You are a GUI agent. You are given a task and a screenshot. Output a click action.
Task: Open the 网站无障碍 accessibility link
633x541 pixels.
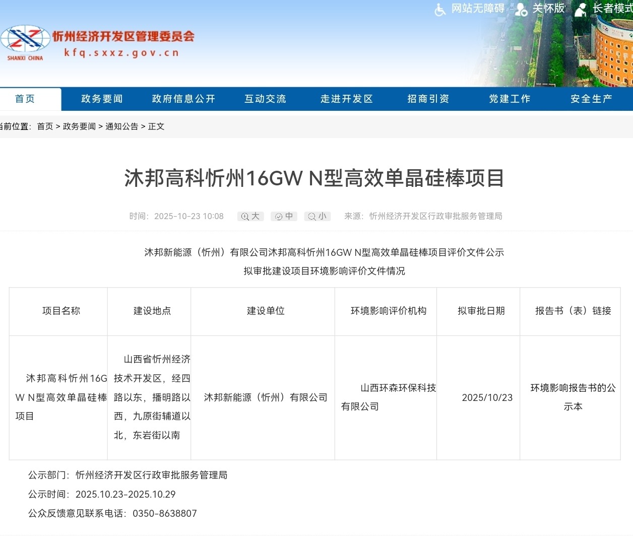coord(478,9)
